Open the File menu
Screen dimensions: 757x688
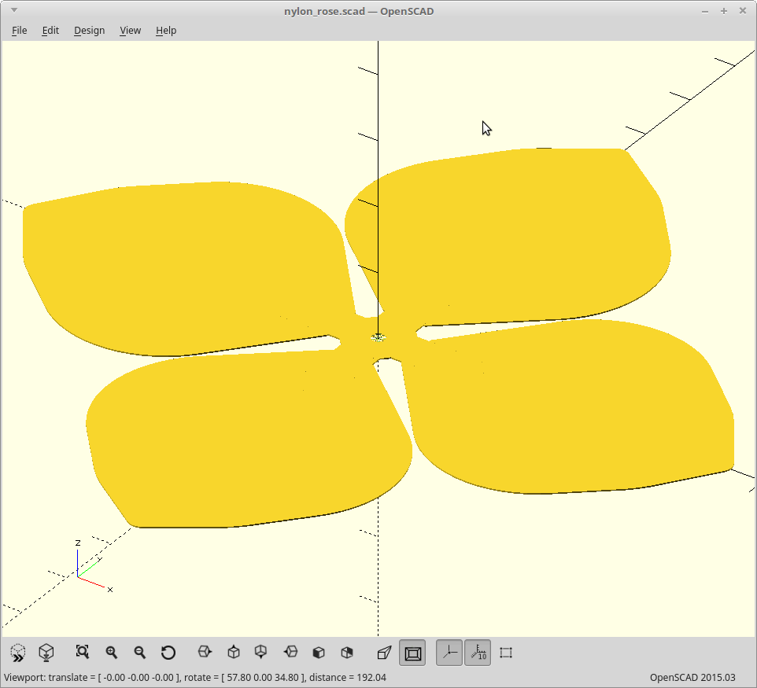(20, 31)
